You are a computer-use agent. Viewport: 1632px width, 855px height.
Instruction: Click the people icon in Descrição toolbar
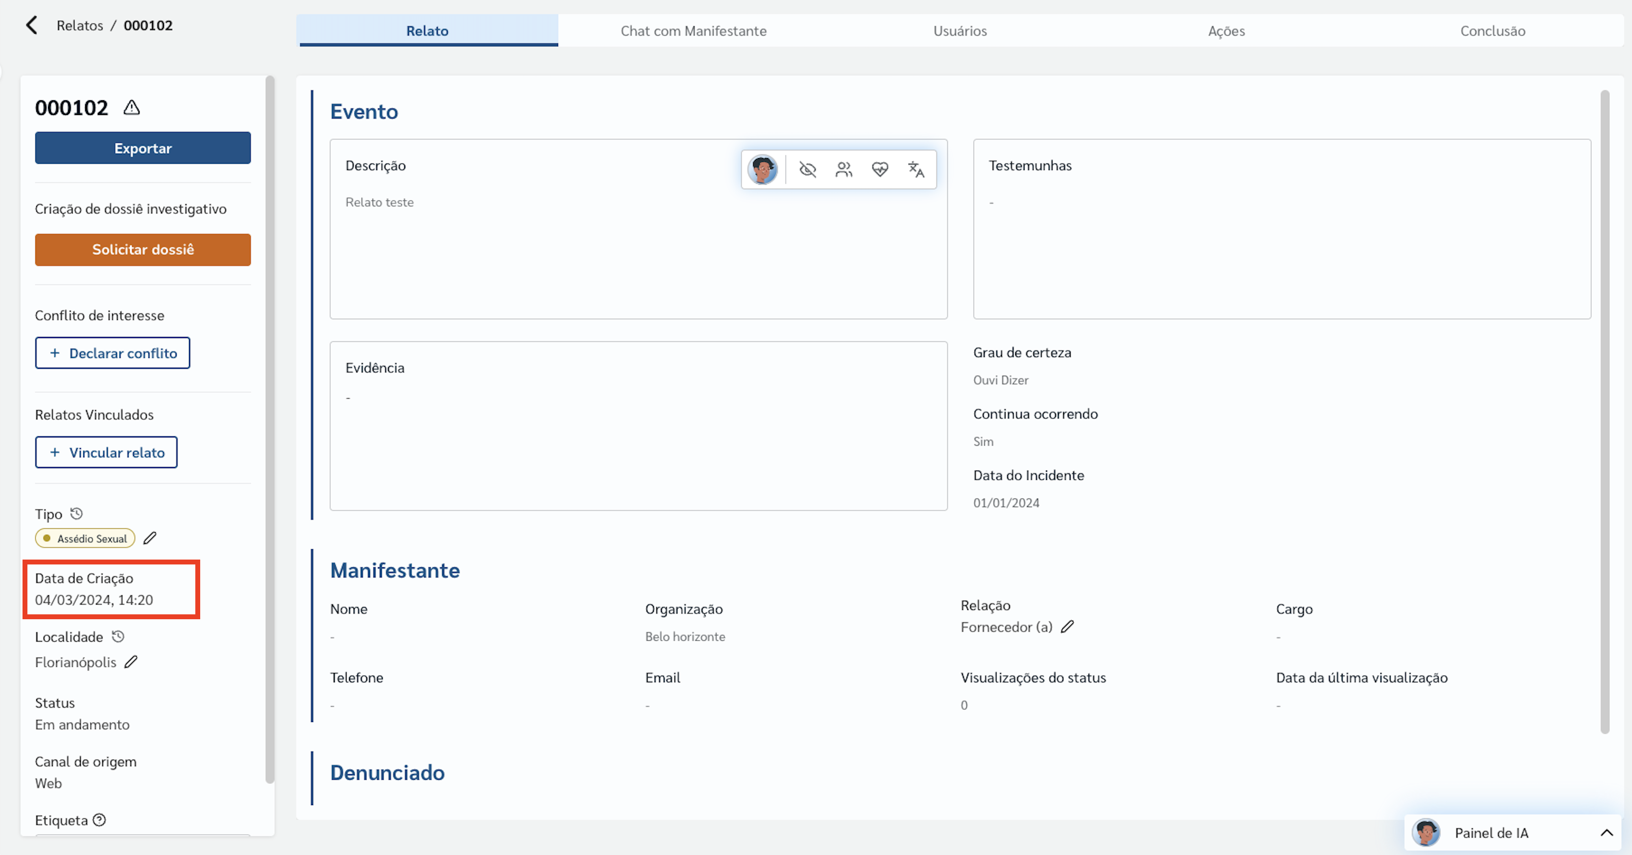click(x=843, y=170)
